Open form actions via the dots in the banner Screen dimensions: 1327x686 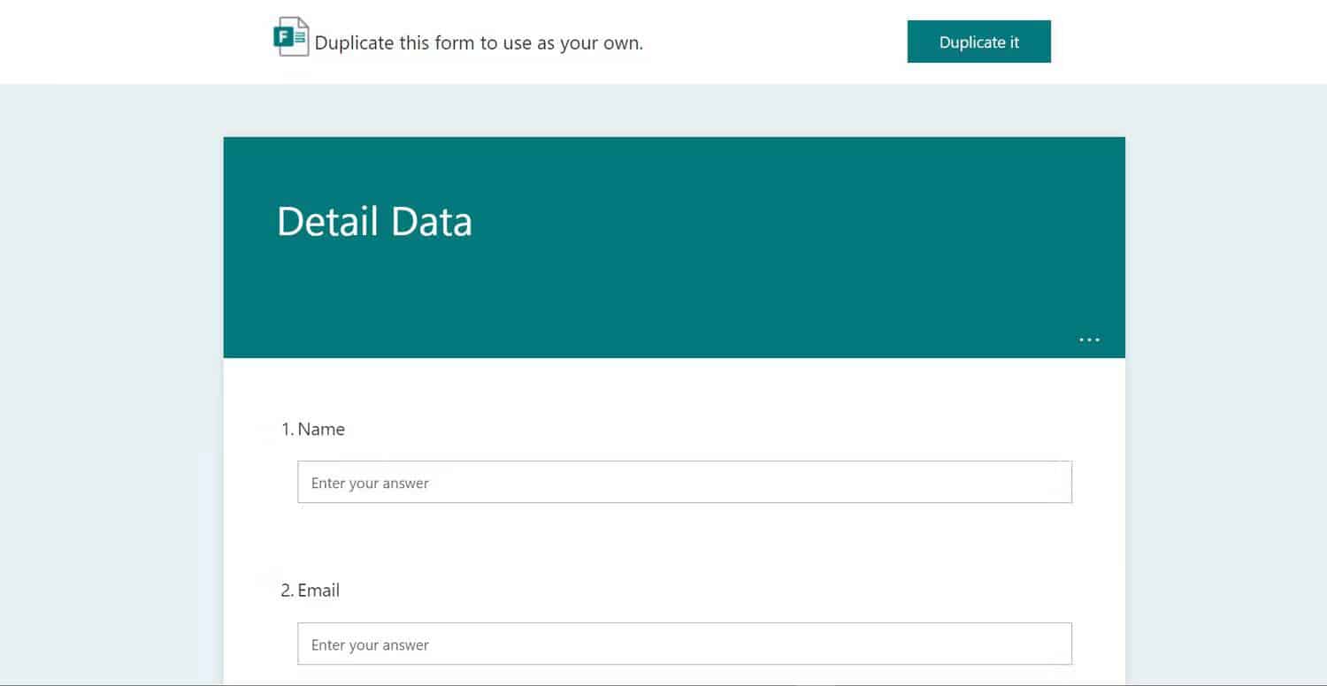[1089, 339]
